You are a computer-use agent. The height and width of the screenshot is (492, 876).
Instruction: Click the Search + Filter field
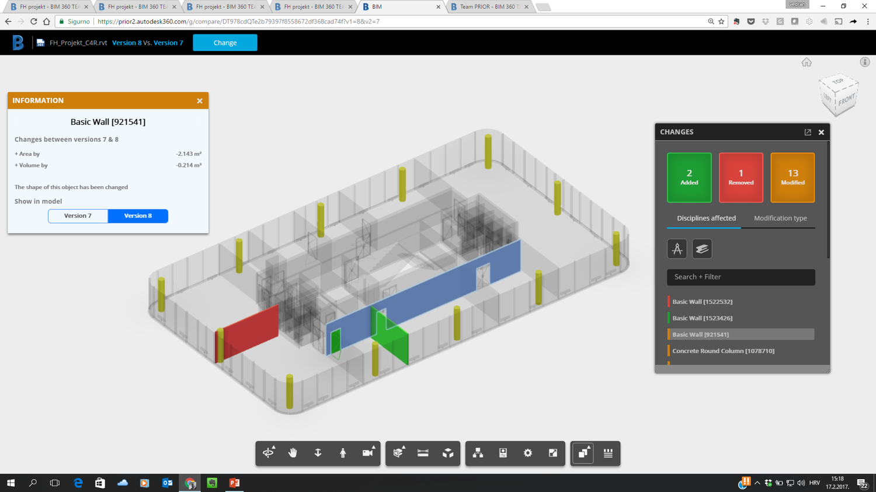click(741, 277)
